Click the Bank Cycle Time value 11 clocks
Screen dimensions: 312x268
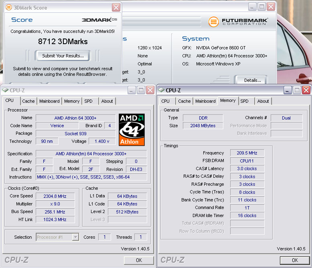247,200
